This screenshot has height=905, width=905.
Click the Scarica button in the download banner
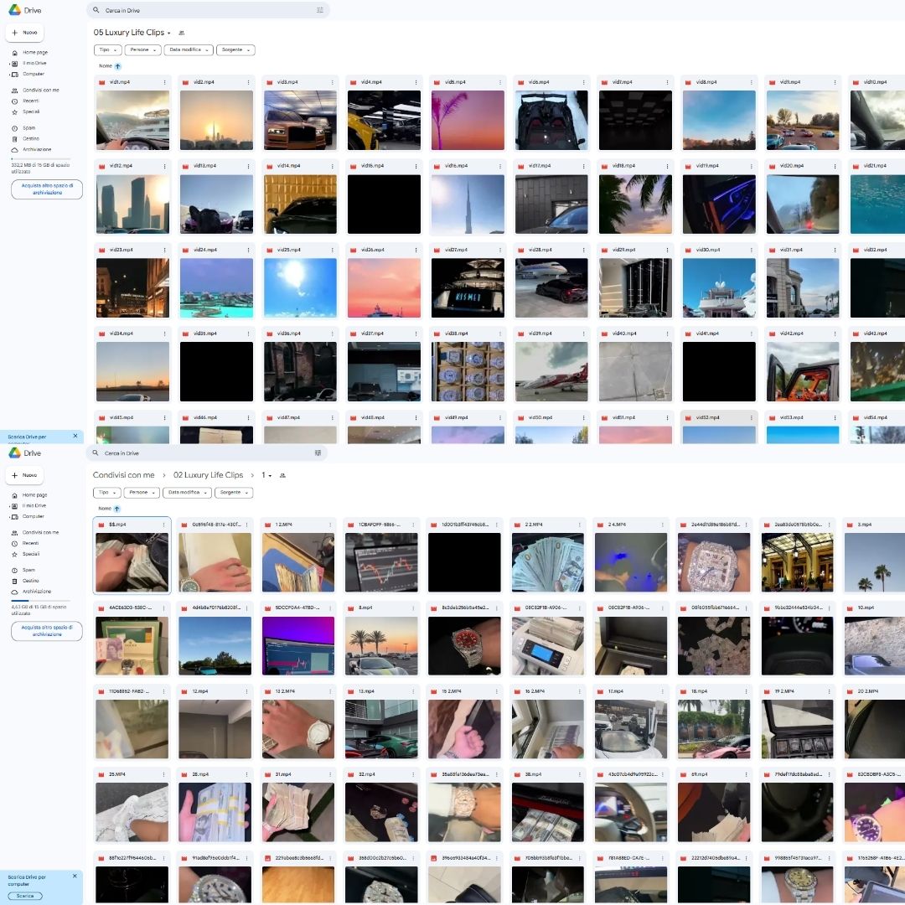[26, 896]
